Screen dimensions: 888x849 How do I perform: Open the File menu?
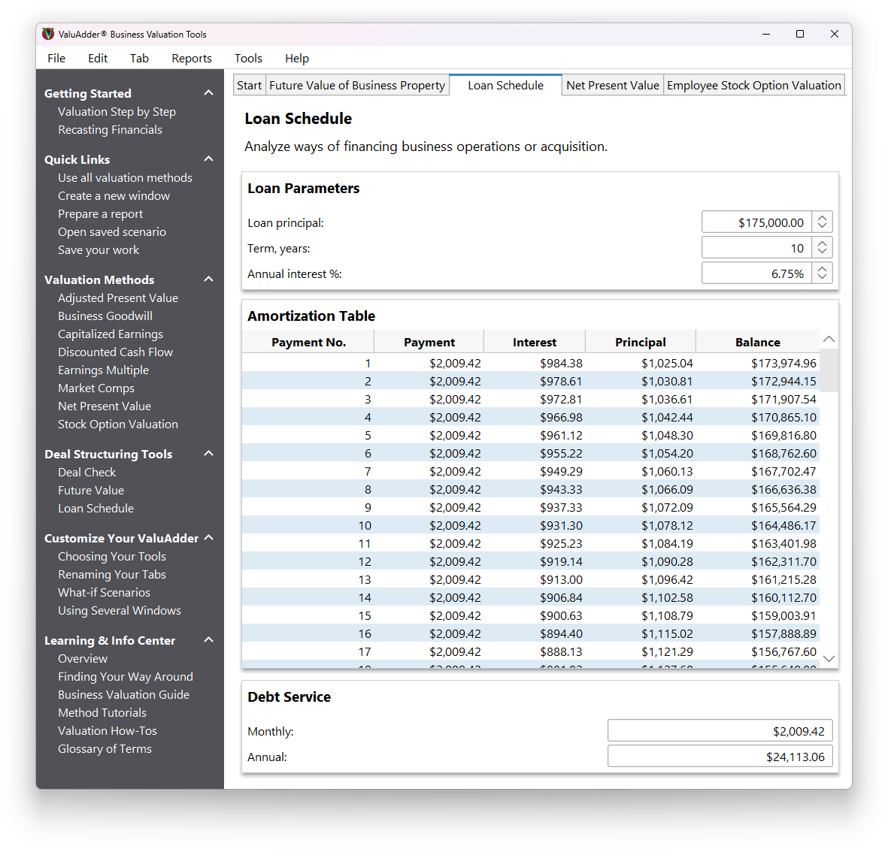click(56, 59)
